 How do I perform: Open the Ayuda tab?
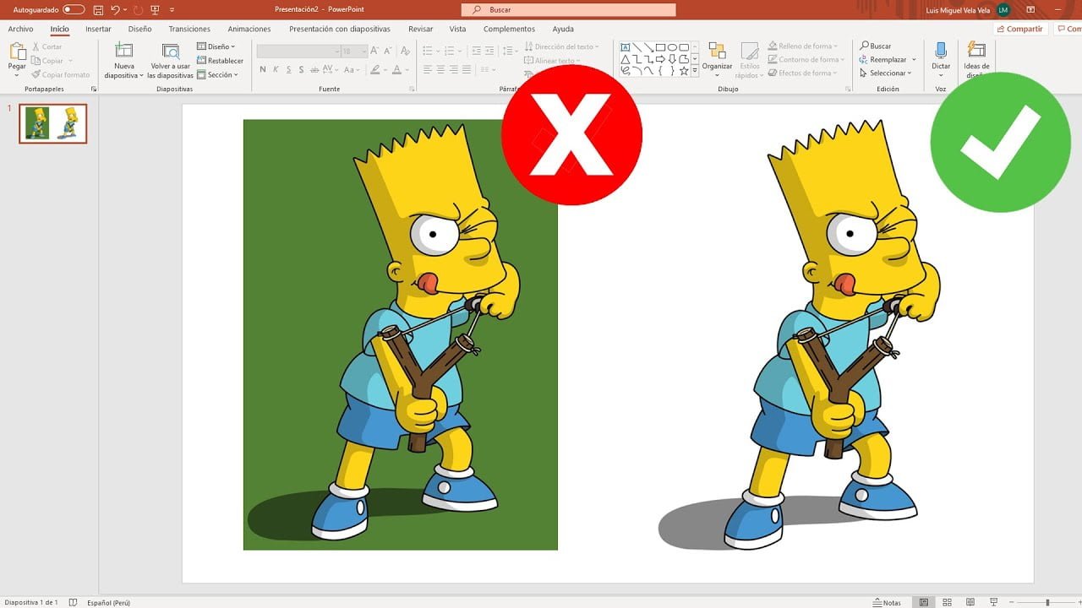point(563,29)
